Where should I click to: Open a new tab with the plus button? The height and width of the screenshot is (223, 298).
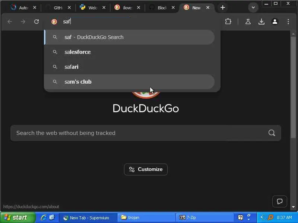point(223,7)
